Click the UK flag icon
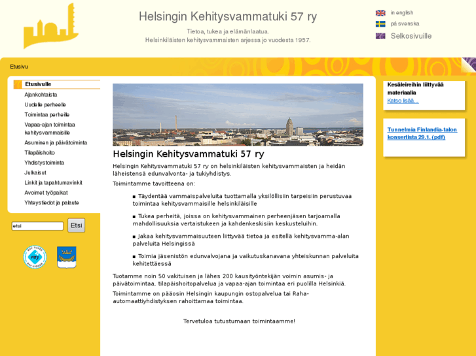 380,13
